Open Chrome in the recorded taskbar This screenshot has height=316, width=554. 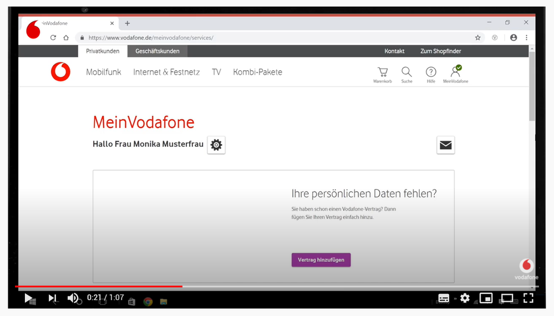[148, 302]
